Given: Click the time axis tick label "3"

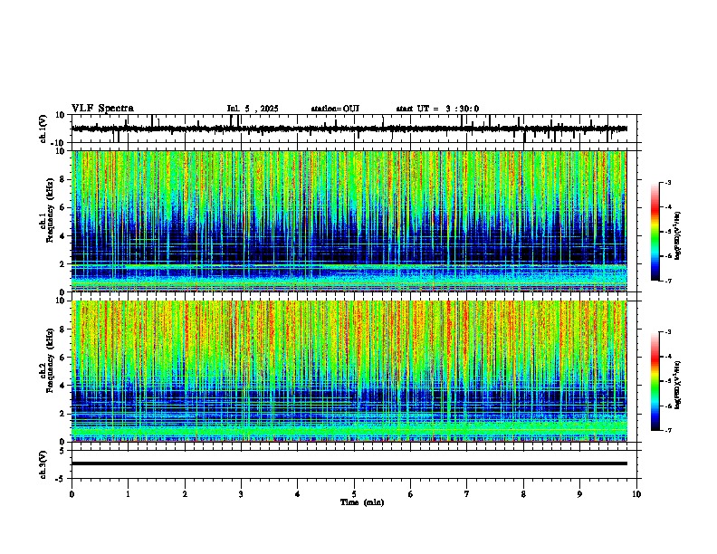Looking at the screenshot, I should [x=241, y=494].
